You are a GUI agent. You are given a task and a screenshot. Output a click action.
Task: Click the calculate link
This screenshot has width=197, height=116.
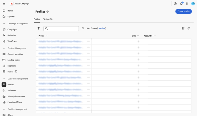(x=101, y=28)
